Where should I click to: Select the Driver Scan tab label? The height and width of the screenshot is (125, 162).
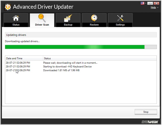pyautogui.click(x=42, y=25)
